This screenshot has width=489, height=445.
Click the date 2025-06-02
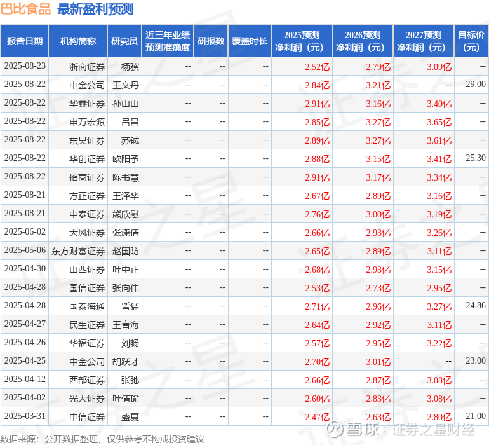coord(25,231)
